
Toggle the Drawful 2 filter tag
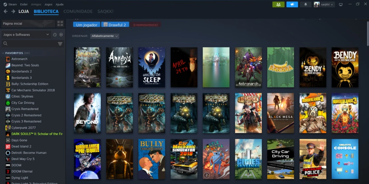click(115, 25)
